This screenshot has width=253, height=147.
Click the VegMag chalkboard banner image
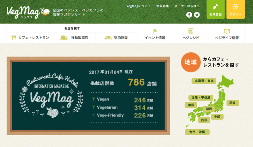(x=88, y=96)
